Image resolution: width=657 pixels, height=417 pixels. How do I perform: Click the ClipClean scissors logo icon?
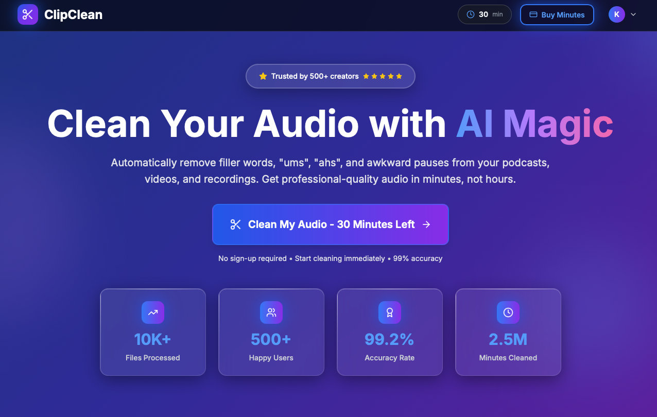28,14
